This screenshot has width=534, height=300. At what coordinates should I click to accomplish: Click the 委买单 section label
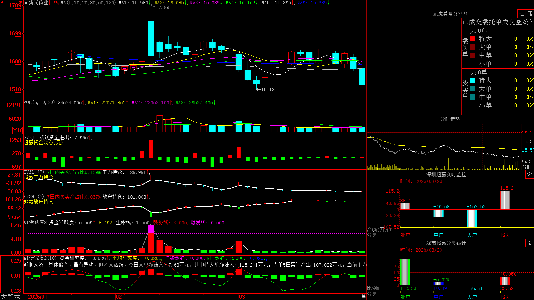[465, 47]
